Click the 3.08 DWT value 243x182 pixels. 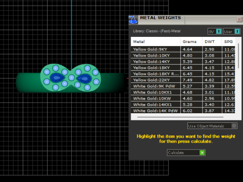point(210,56)
